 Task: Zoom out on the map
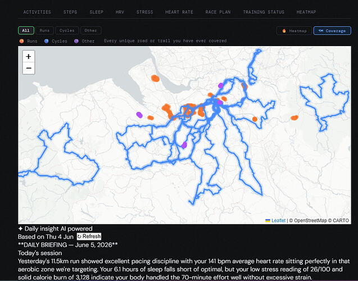tap(29, 68)
